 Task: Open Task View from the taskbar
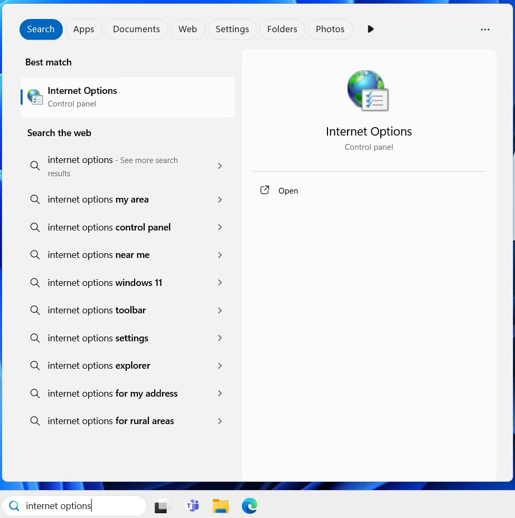click(162, 506)
